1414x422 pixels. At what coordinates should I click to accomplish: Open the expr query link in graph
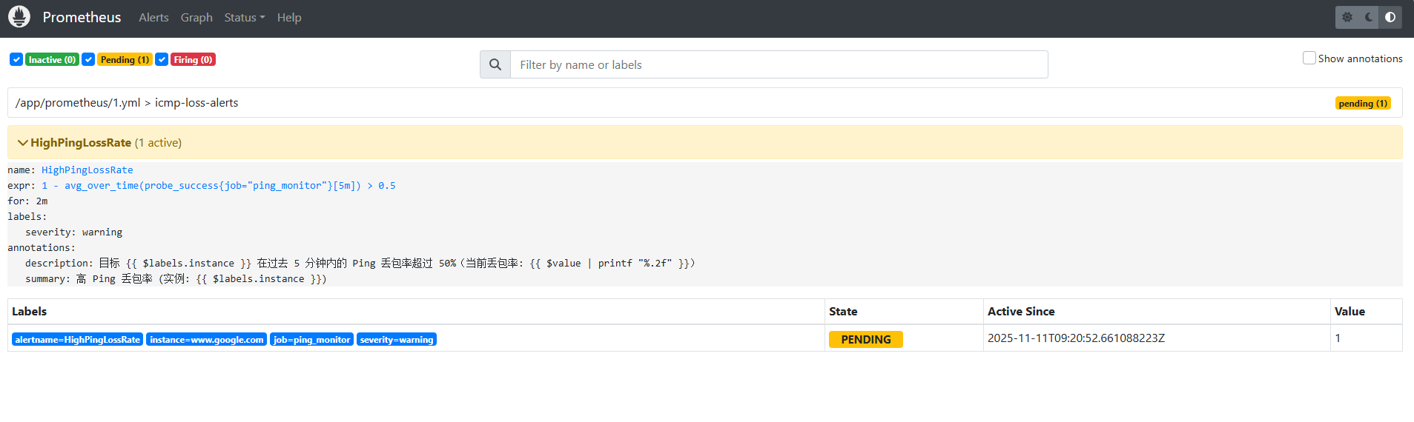(219, 185)
